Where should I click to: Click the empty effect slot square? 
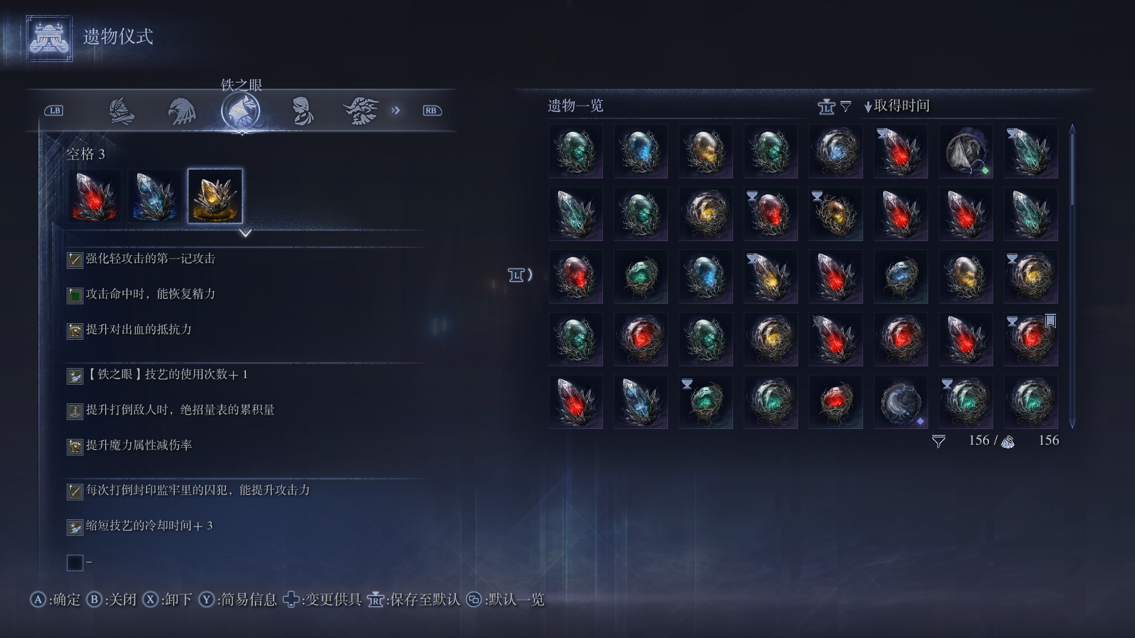(75, 562)
